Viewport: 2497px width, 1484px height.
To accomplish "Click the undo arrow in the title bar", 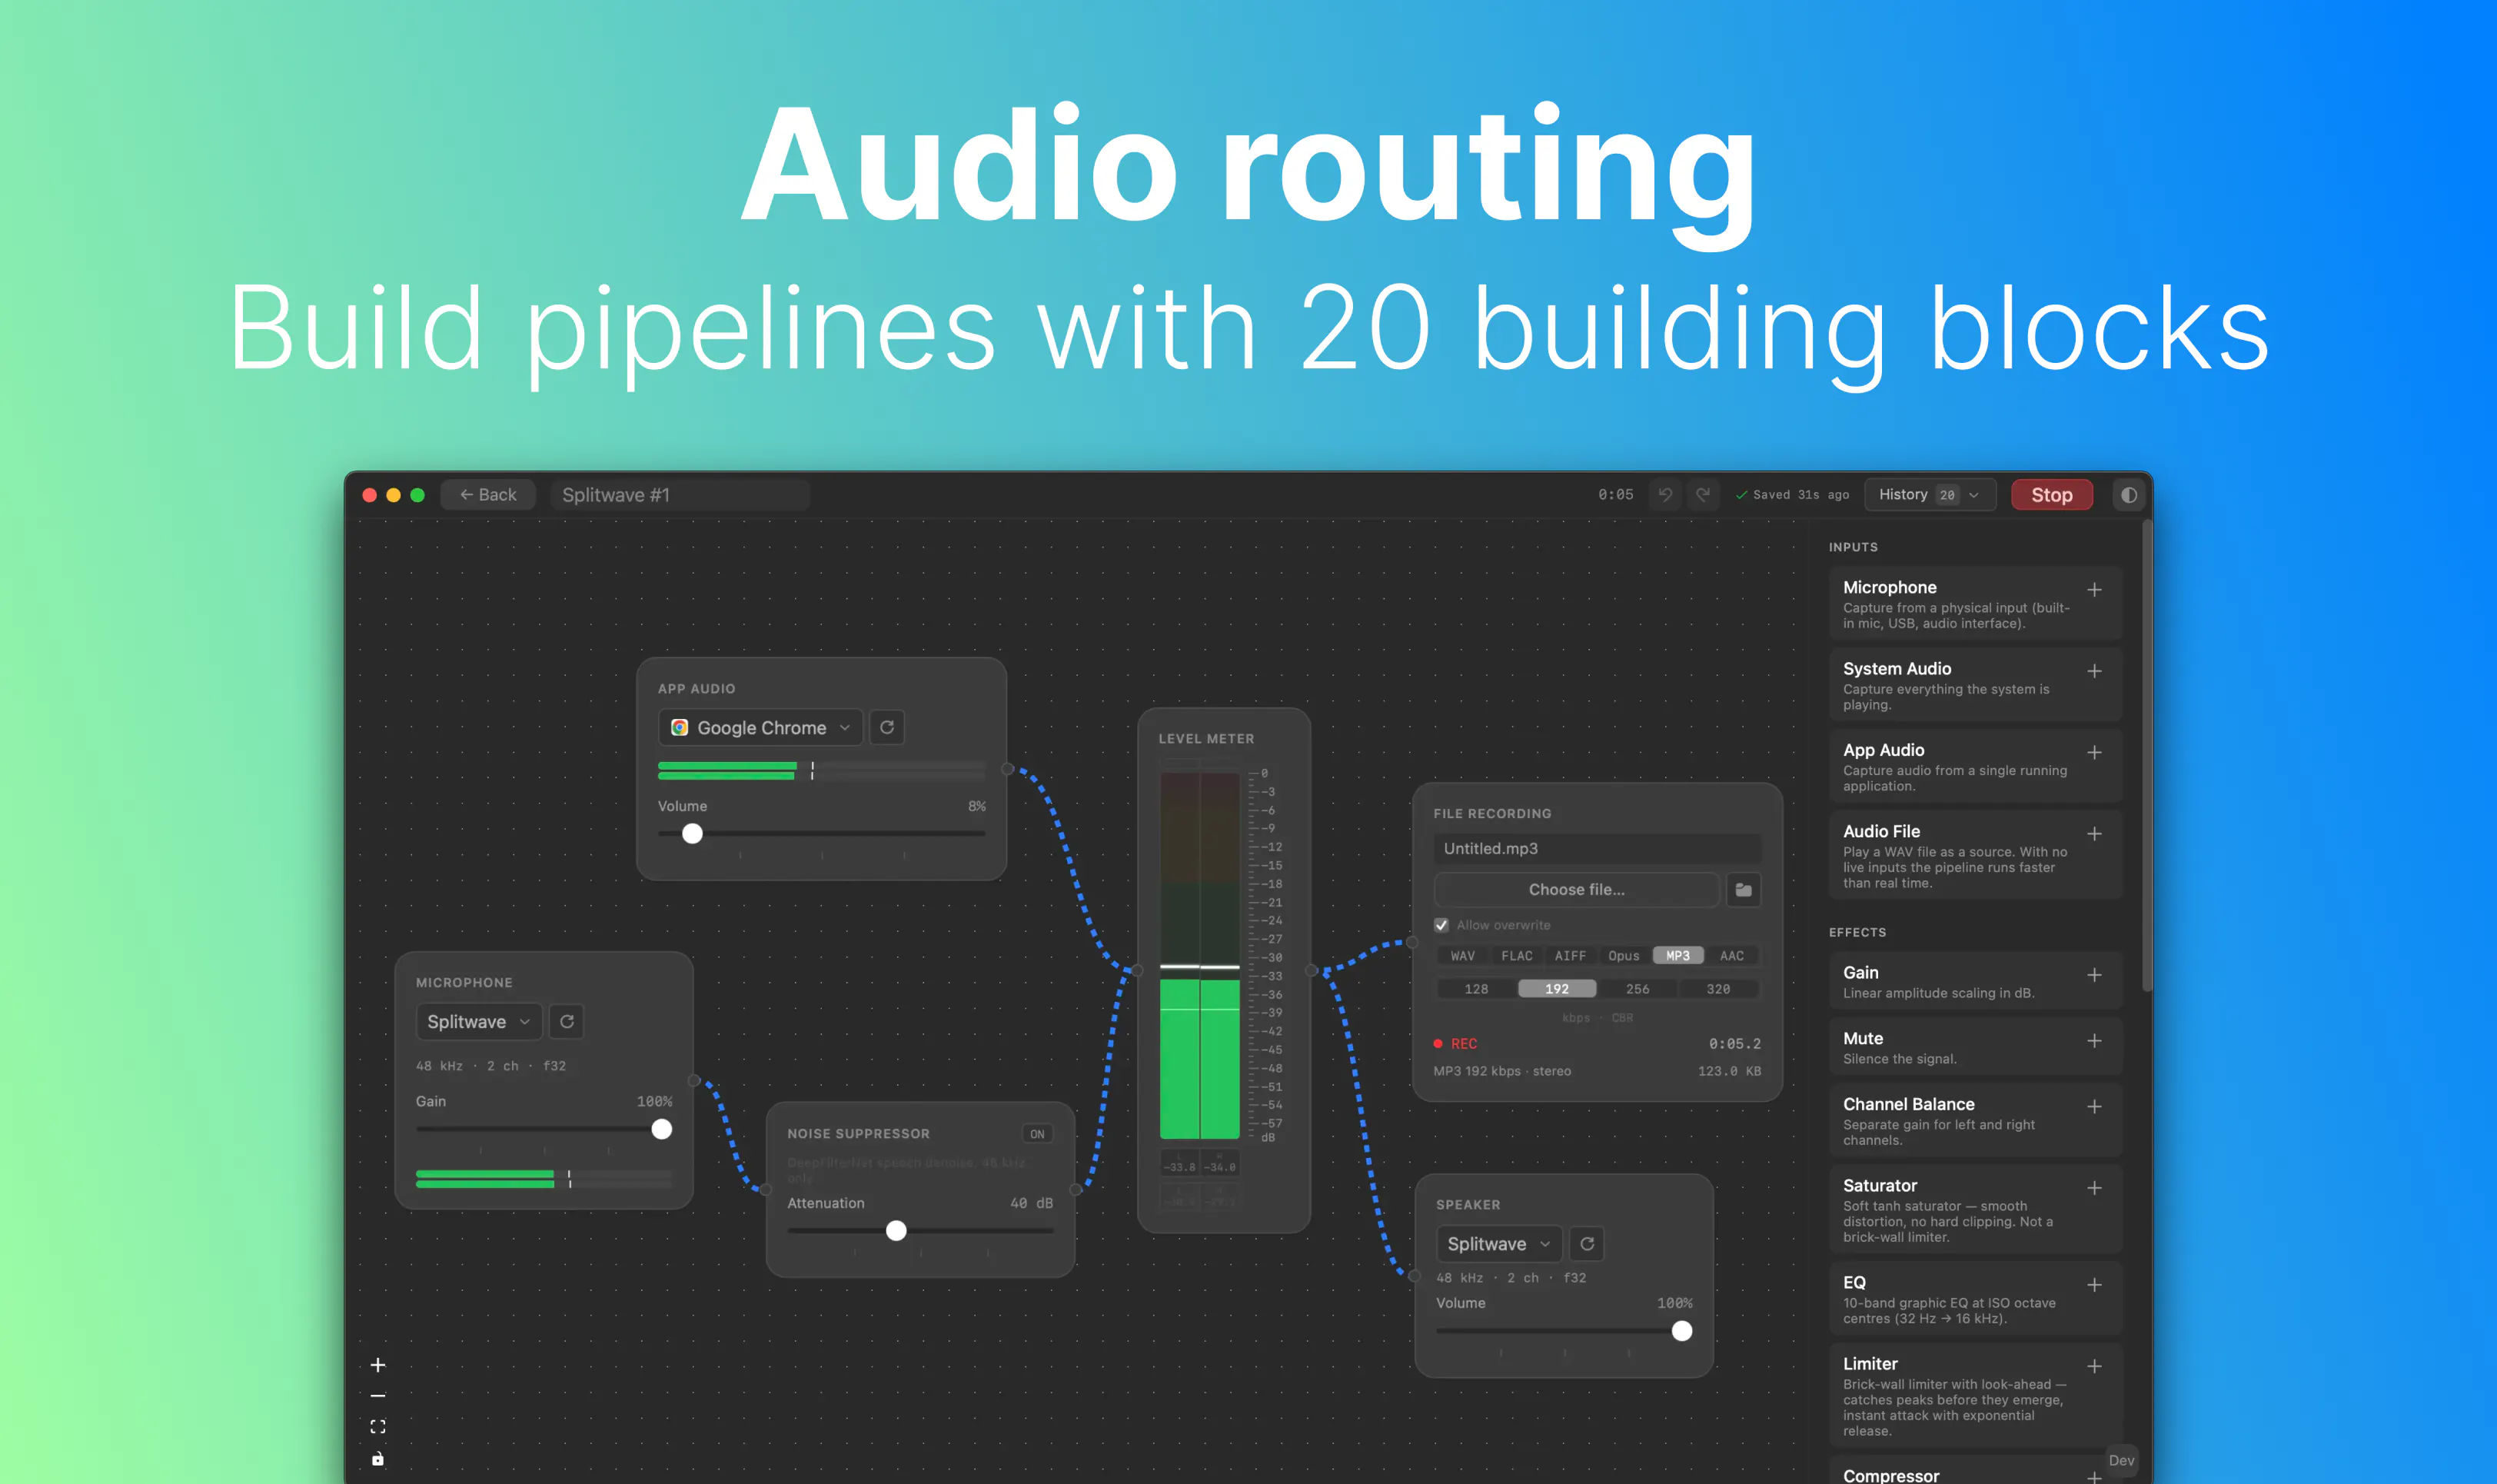I will (x=1665, y=495).
